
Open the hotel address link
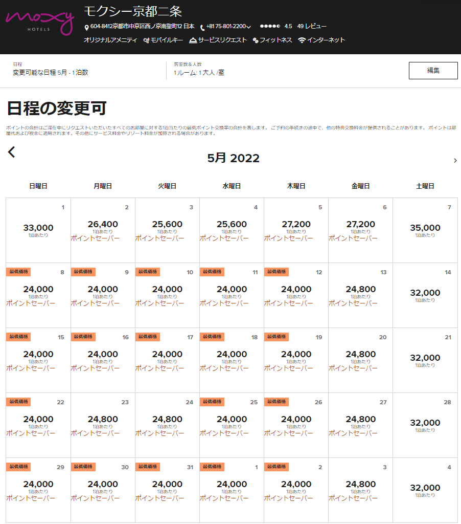tap(142, 27)
